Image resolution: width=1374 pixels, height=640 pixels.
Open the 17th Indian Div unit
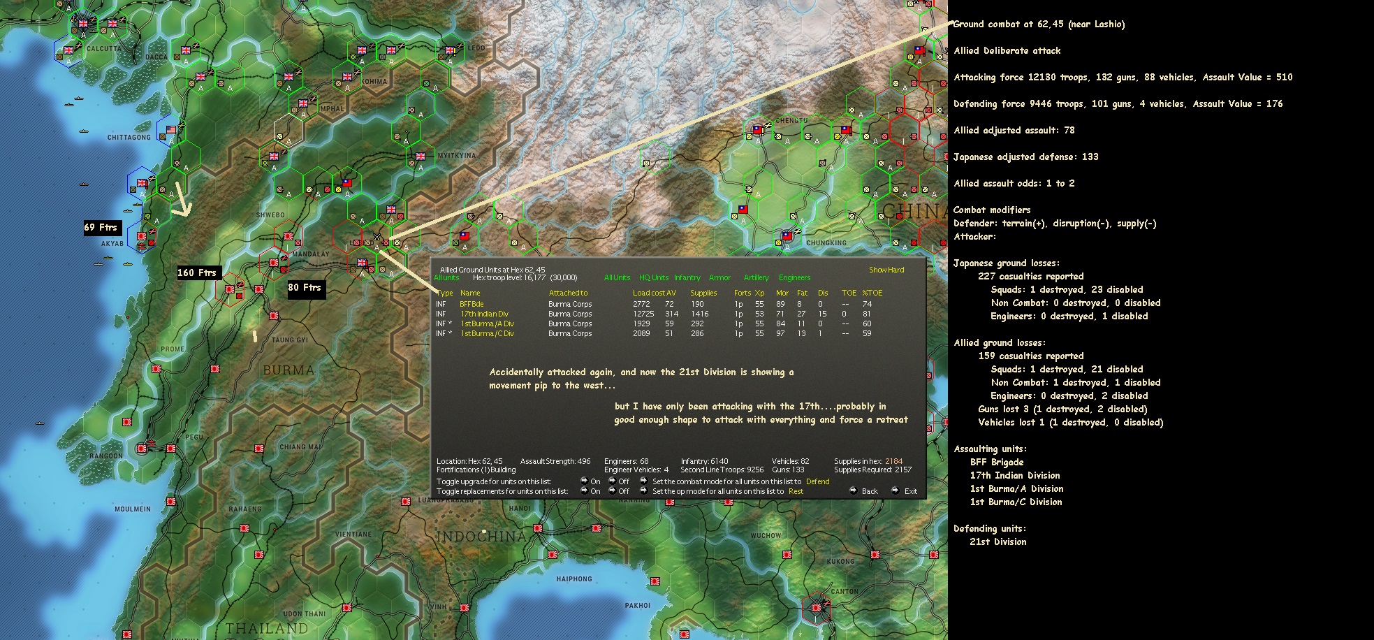pos(484,314)
